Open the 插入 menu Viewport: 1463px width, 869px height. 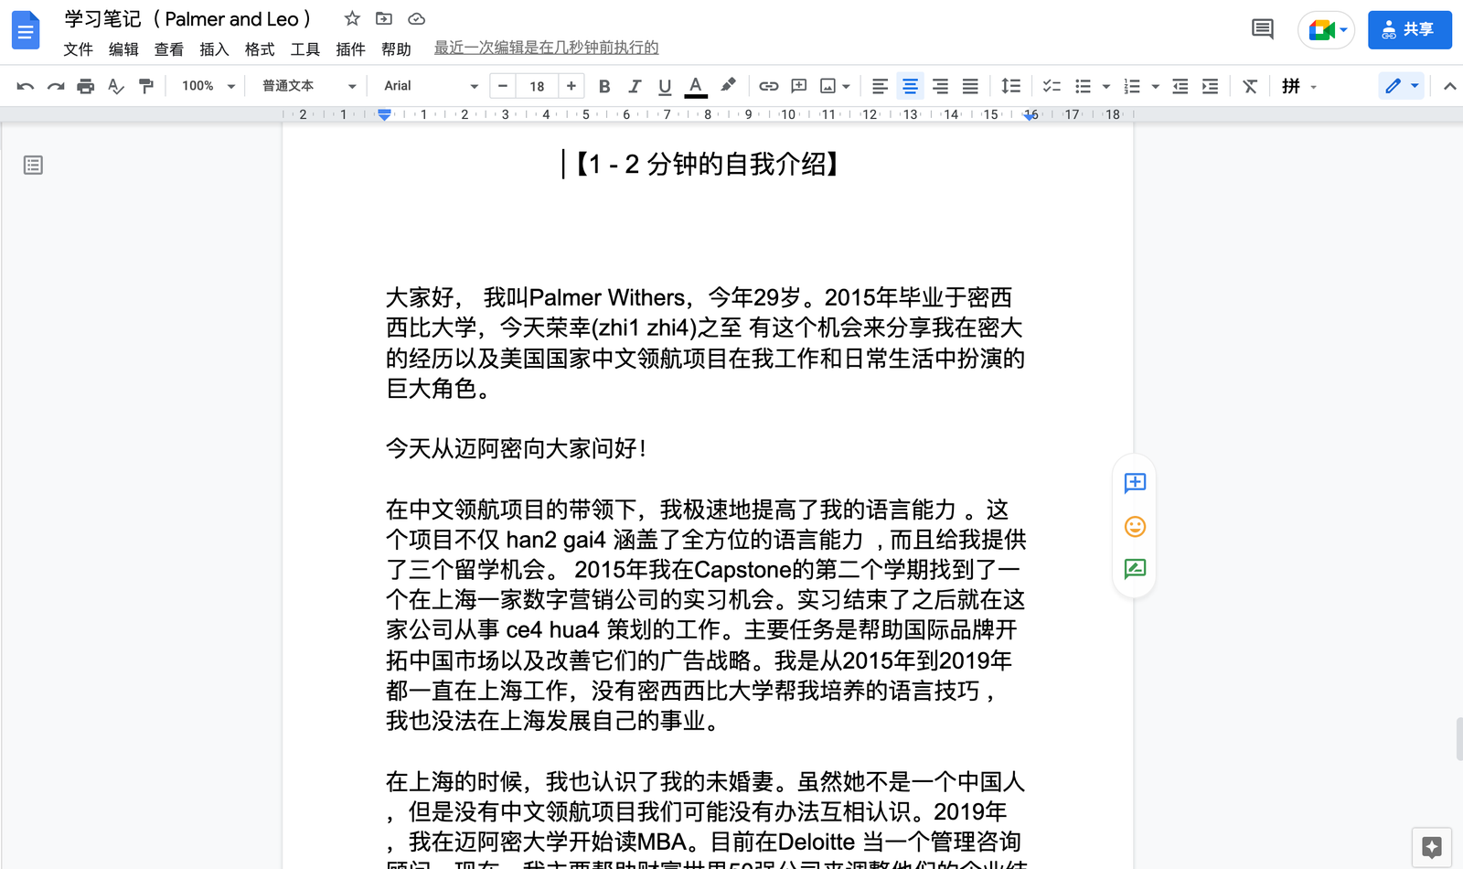tap(213, 49)
